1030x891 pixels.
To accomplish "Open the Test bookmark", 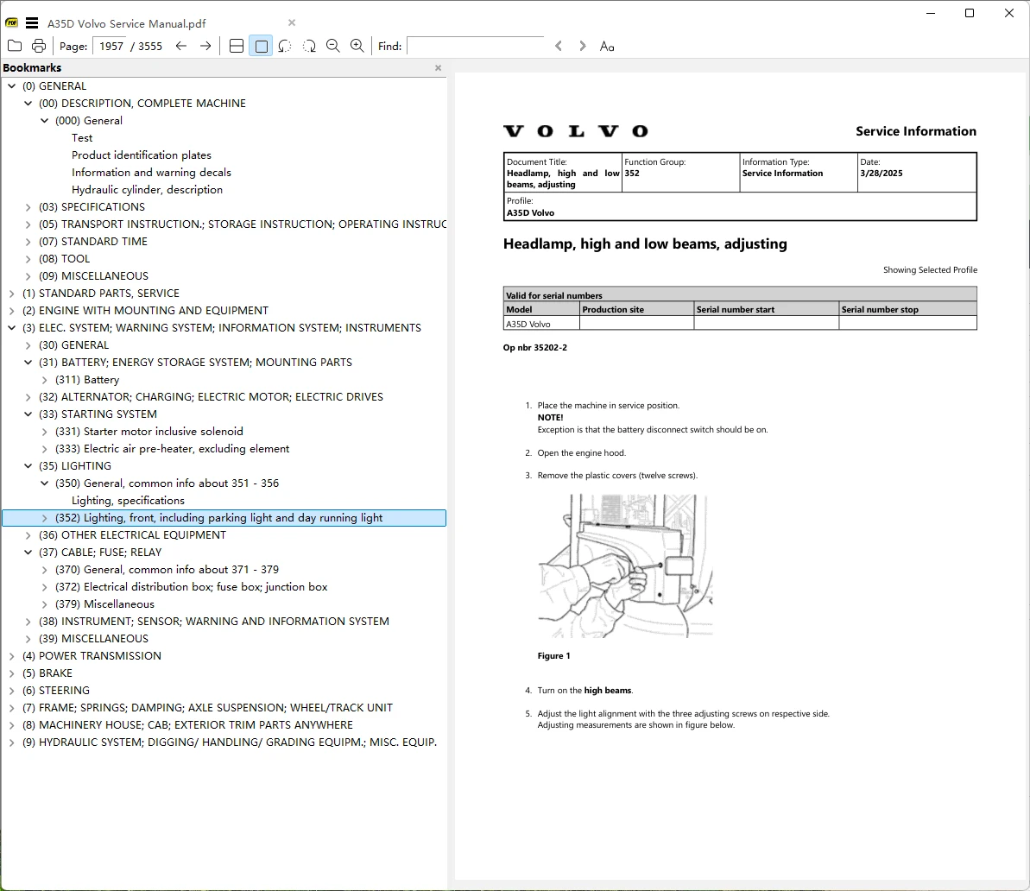I will point(82,138).
